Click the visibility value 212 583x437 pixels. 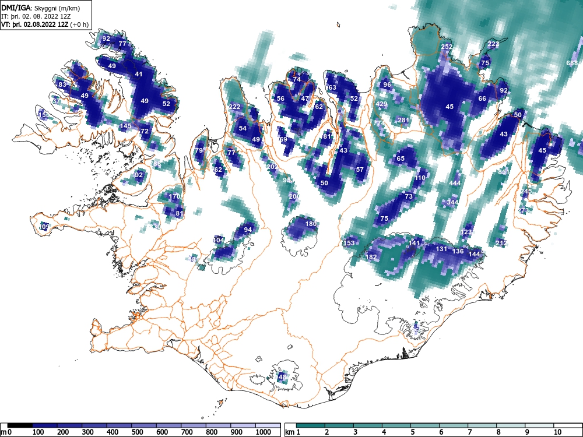501,244
